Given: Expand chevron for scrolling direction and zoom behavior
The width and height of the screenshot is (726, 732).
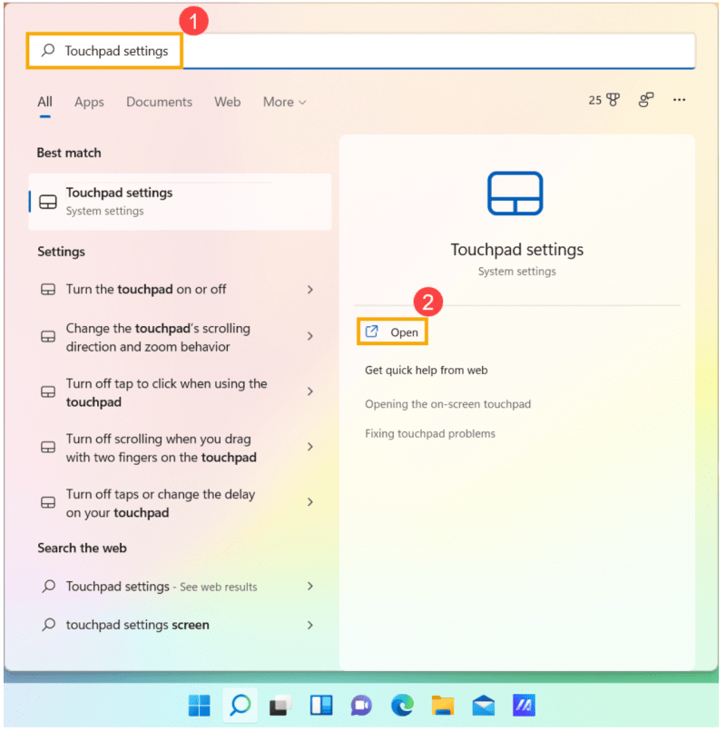Looking at the screenshot, I should (310, 336).
